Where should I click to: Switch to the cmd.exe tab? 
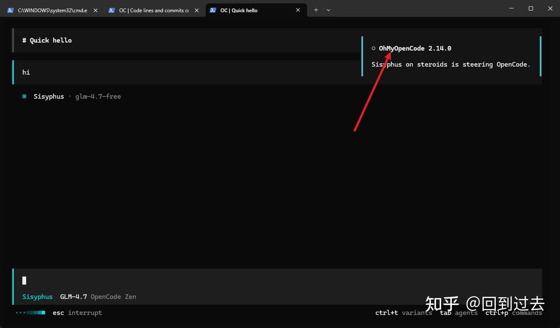click(51, 10)
